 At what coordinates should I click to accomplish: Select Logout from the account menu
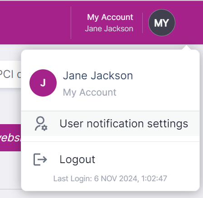111,159
